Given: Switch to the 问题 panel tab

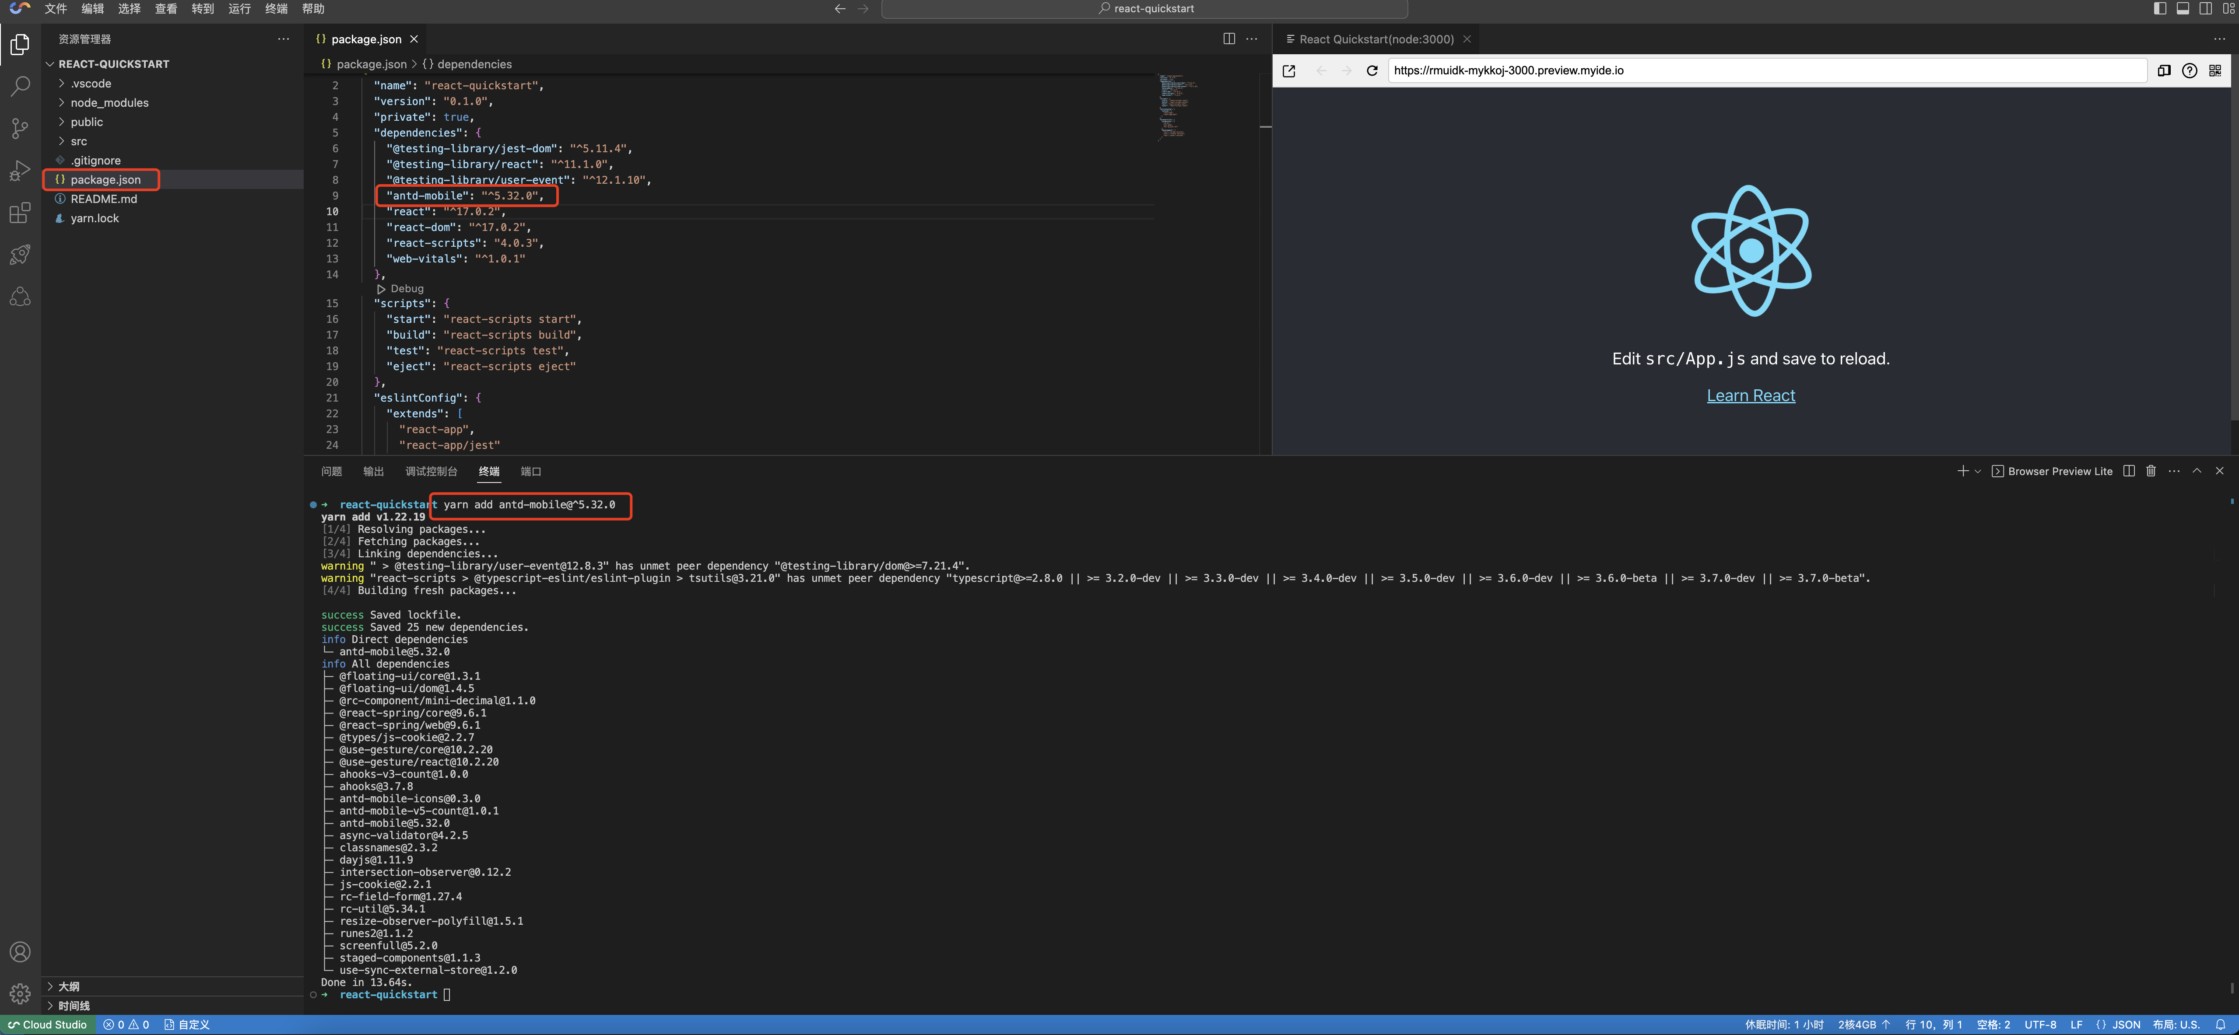Looking at the screenshot, I should point(331,471).
